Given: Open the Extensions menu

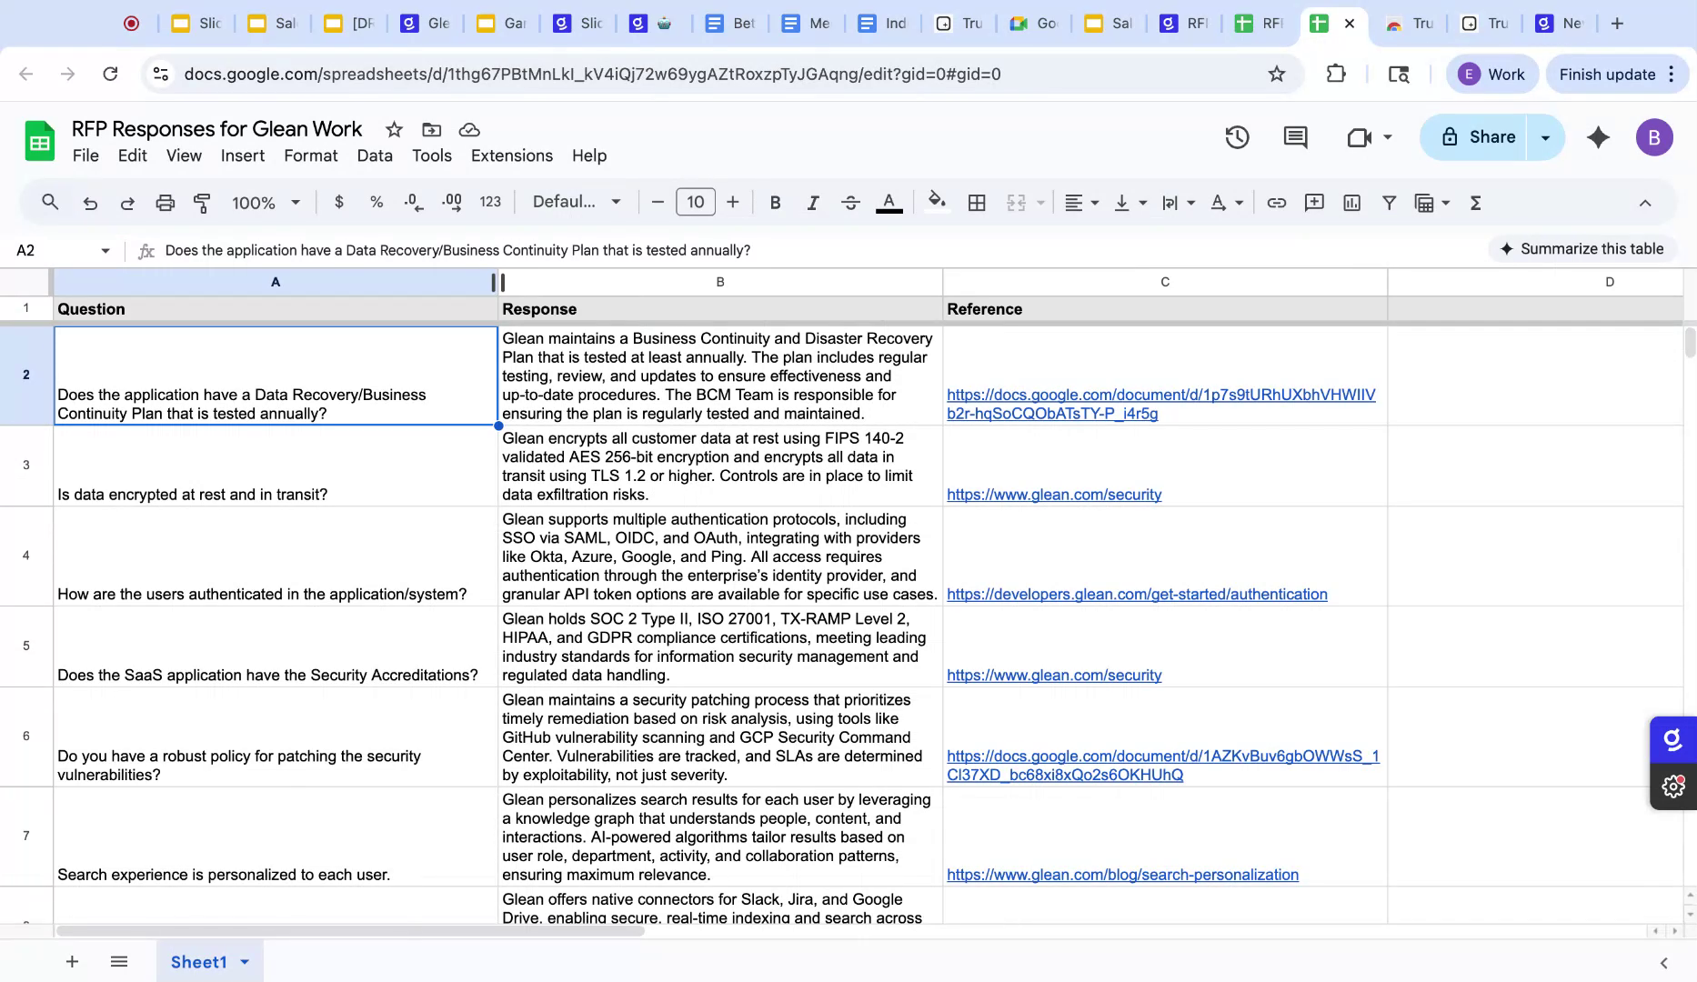Looking at the screenshot, I should click(x=511, y=155).
